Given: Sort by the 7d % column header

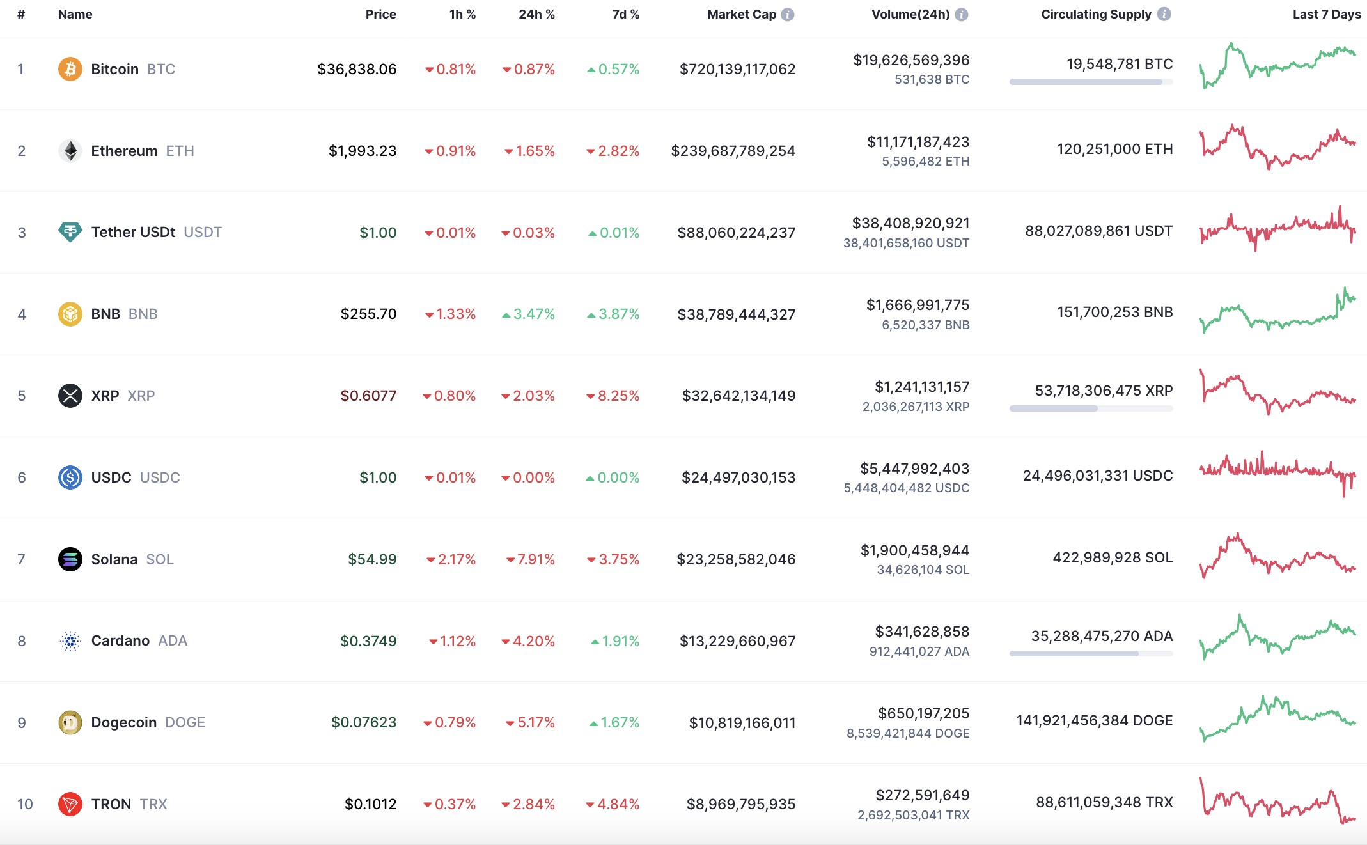Looking at the screenshot, I should tap(625, 15).
